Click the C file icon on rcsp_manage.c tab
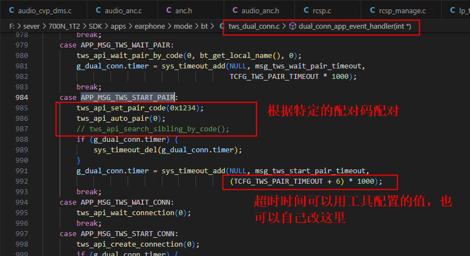470x256 pixels. (372, 10)
